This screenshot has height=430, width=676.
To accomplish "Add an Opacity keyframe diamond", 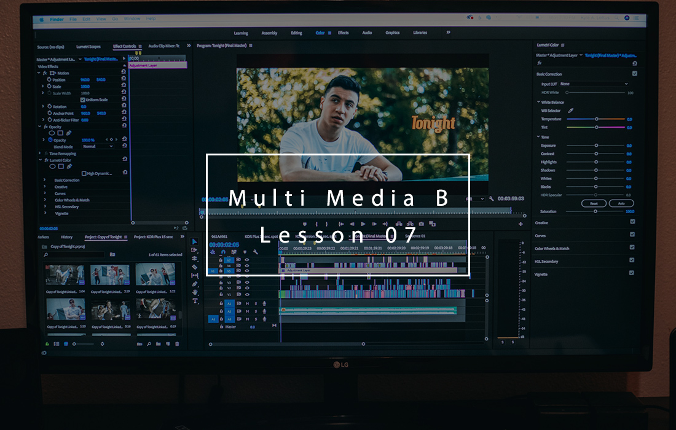I will pyautogui.click(x=111, y=139).
